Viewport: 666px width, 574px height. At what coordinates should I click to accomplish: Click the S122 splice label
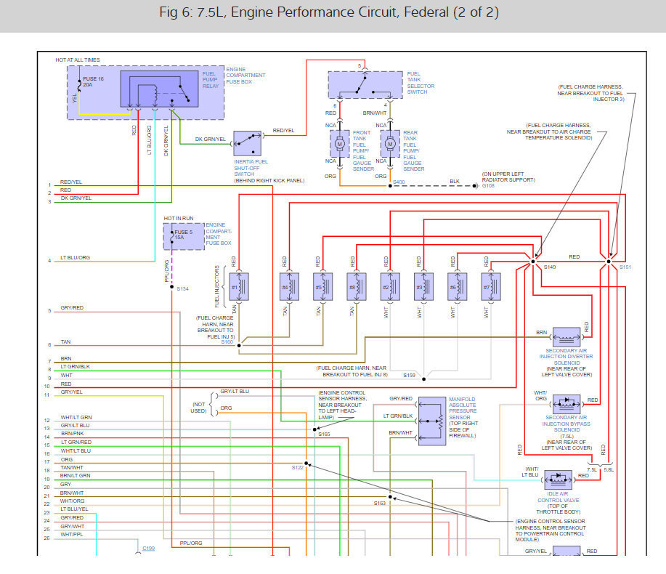tap(298, 467)
